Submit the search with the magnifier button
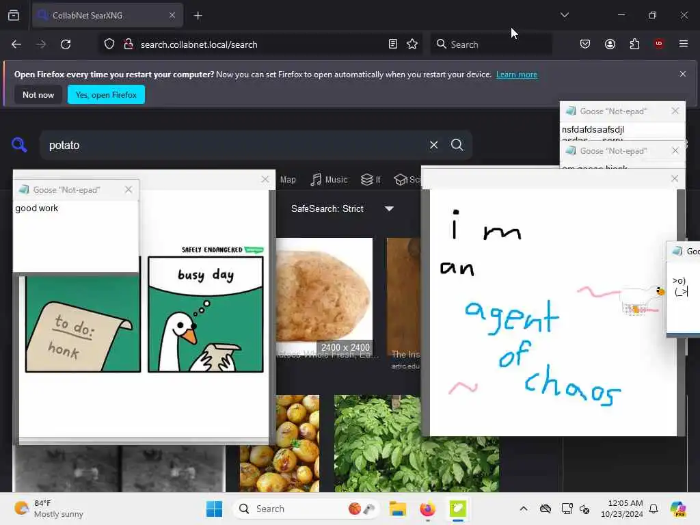 [x=457, y=145]
